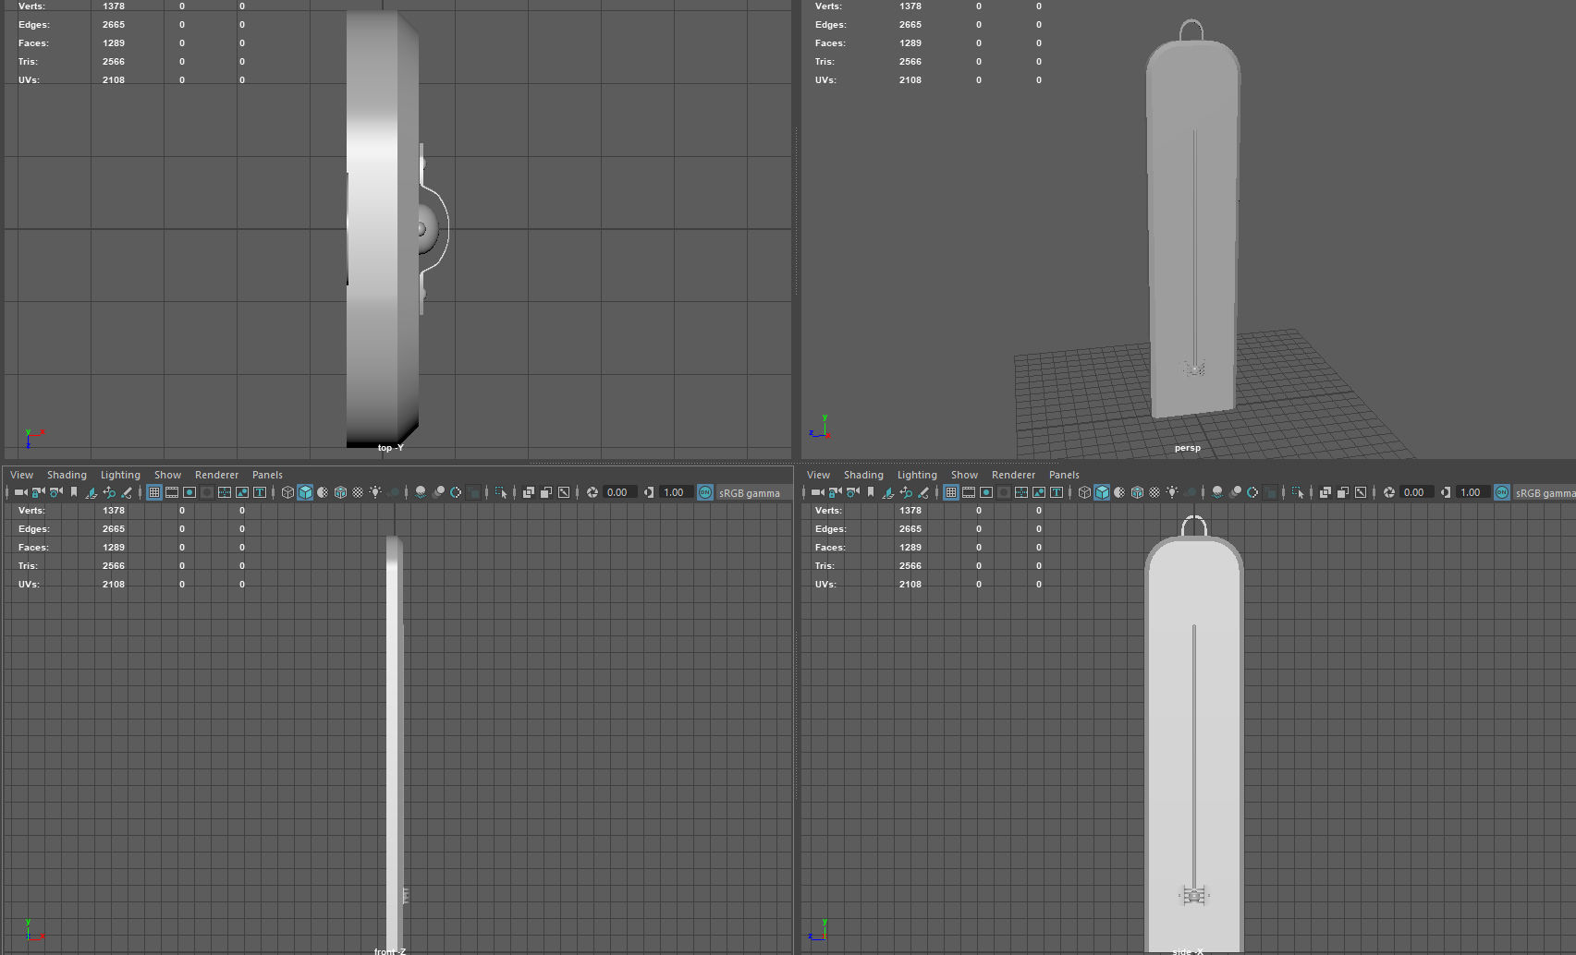The width and height of the screenshot is (1576, 955).
Task: Click Motion Blur icon in front view panel
Action: coord(438,492)
